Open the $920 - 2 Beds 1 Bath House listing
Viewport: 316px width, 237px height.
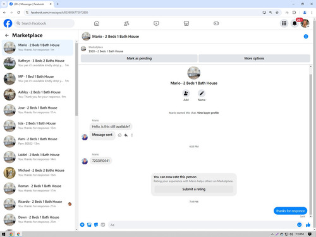pyautogui.click(x=106, y=51)
